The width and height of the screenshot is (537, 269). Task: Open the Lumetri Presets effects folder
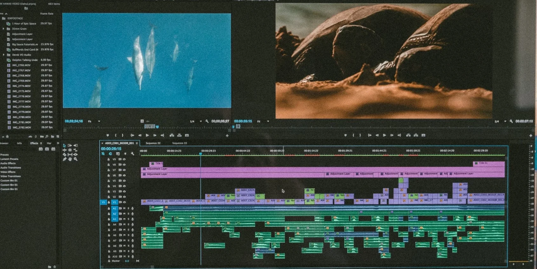[9, 159]
